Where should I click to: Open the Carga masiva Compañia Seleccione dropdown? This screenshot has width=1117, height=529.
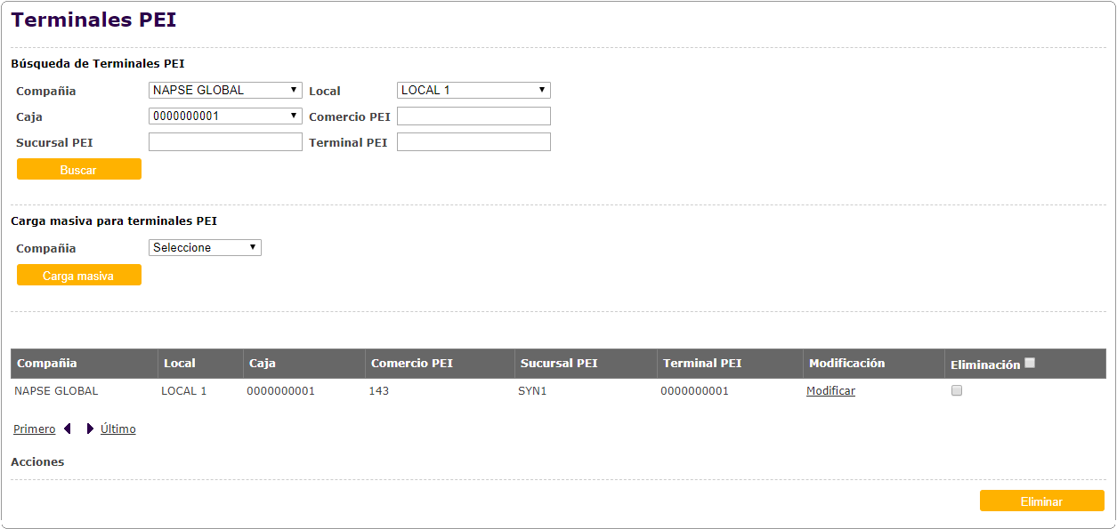coord(205,247)
